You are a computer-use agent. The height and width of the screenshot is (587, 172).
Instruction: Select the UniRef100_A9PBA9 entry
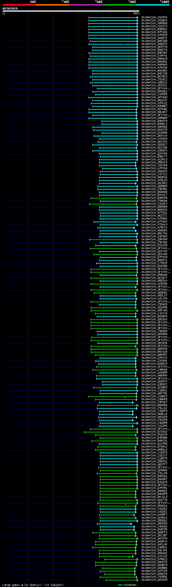click(x=154, y=23)
